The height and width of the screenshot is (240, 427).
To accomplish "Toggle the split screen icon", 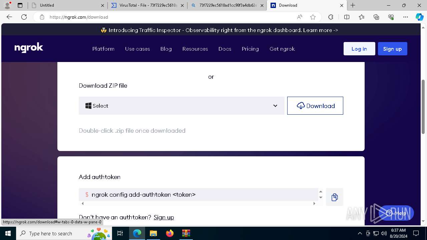I will pos(347,17).
